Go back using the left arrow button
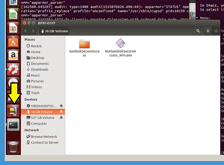The image size is (224, 165). 26,31
